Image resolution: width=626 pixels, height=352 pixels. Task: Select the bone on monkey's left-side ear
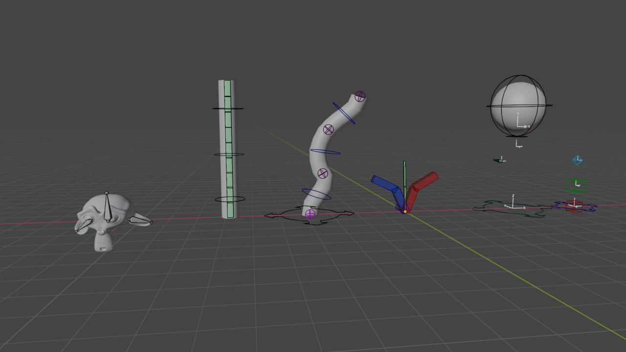click(84, 226)
